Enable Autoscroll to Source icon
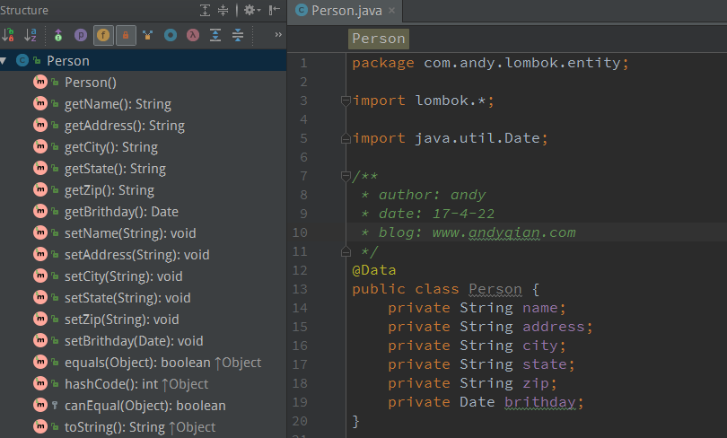 (x=215, y=35)
